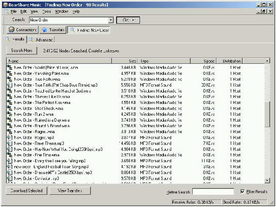Click the Search text field containing New Order
This screenshot has height=207, width=276.
[x=69, y=20]
